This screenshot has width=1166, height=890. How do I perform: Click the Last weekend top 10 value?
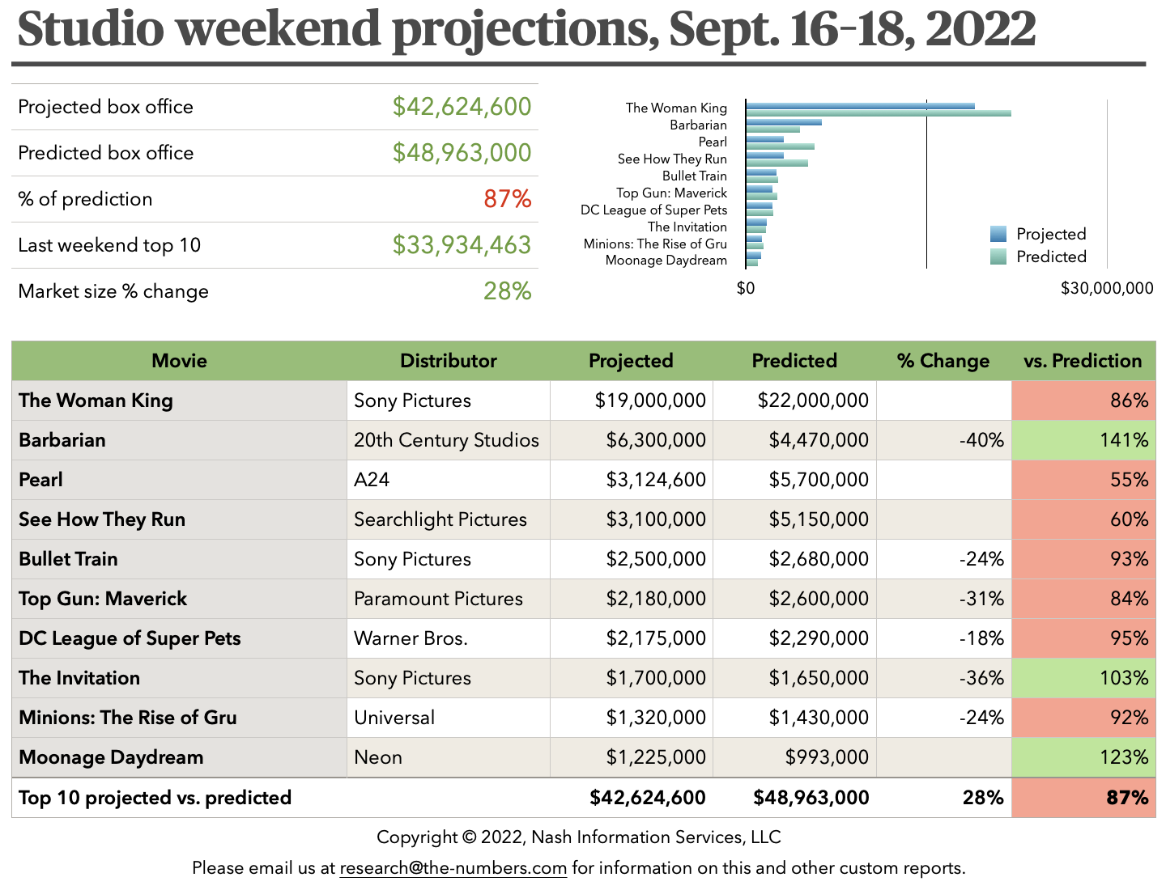coord(462,245)
